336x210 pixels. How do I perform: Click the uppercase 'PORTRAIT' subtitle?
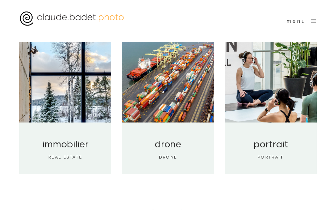pyautogui.click(x=271, y=157)
